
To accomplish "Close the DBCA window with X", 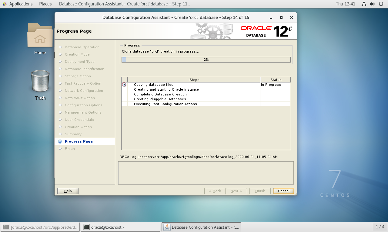I will click(x=292, y=18).
